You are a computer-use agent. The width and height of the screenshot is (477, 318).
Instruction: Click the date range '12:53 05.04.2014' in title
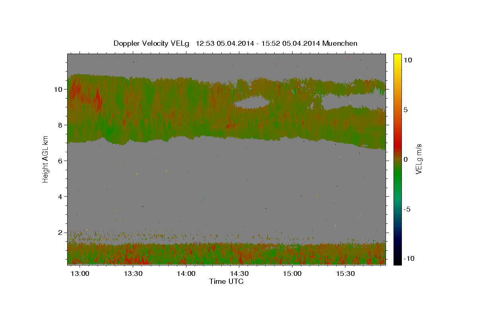coord(225,43)
